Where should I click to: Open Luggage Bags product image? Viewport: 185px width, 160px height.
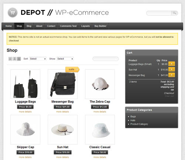[x=25, y=84]
